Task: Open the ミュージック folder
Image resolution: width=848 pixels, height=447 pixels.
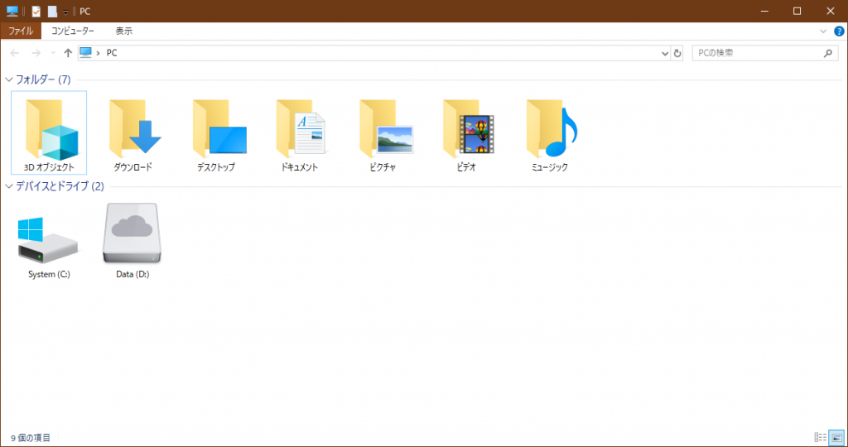Action: (550, 131)
